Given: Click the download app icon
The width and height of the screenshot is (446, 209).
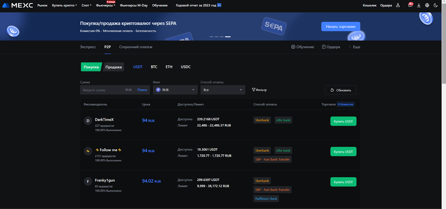Looking at the screenshot, I should click(419, 5).
